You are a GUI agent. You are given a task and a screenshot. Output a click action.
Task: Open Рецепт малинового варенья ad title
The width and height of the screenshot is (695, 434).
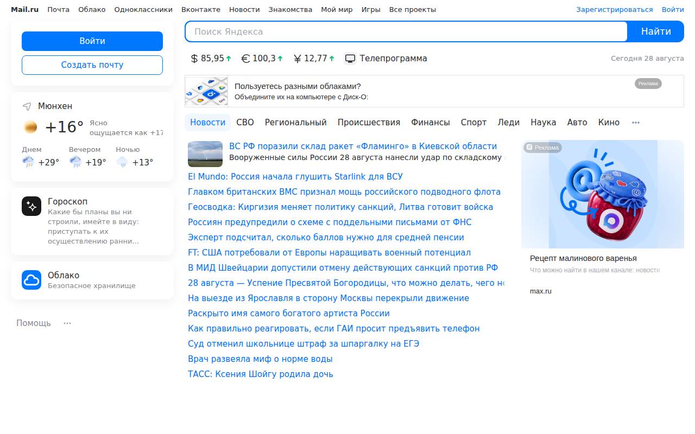583,259
